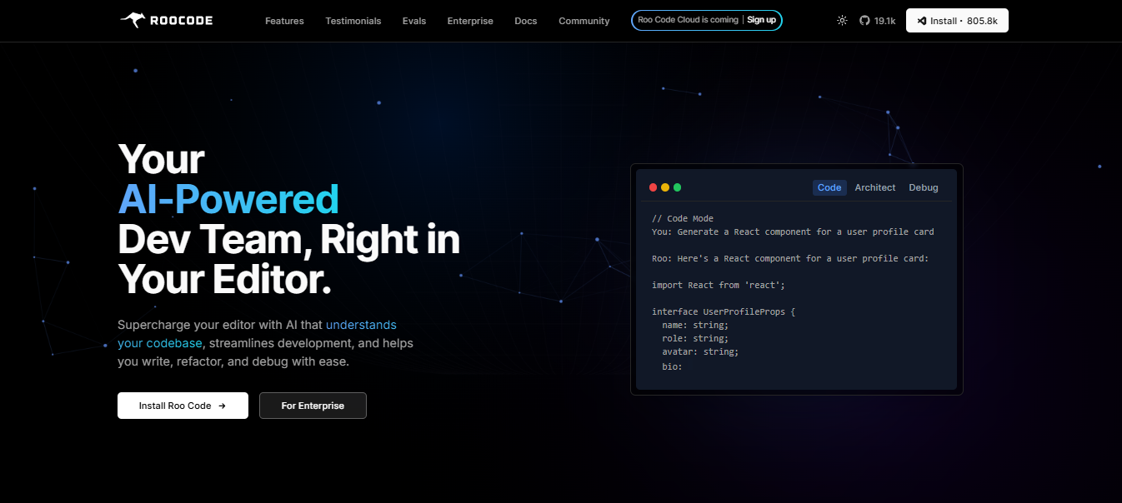Image resolution: width=1122 pixels, height=503 pixels.
Task: Go to the Testimonials section
Action: pyautogui.click(x=353, y=21)
